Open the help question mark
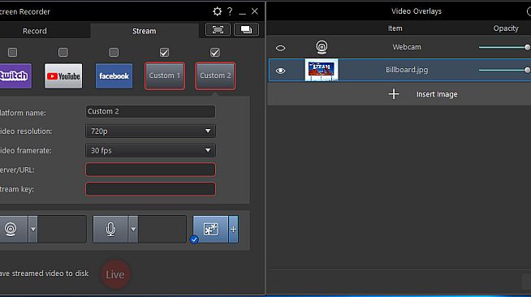The width and height of the screenshot is (531, 297). click(230, 11)
